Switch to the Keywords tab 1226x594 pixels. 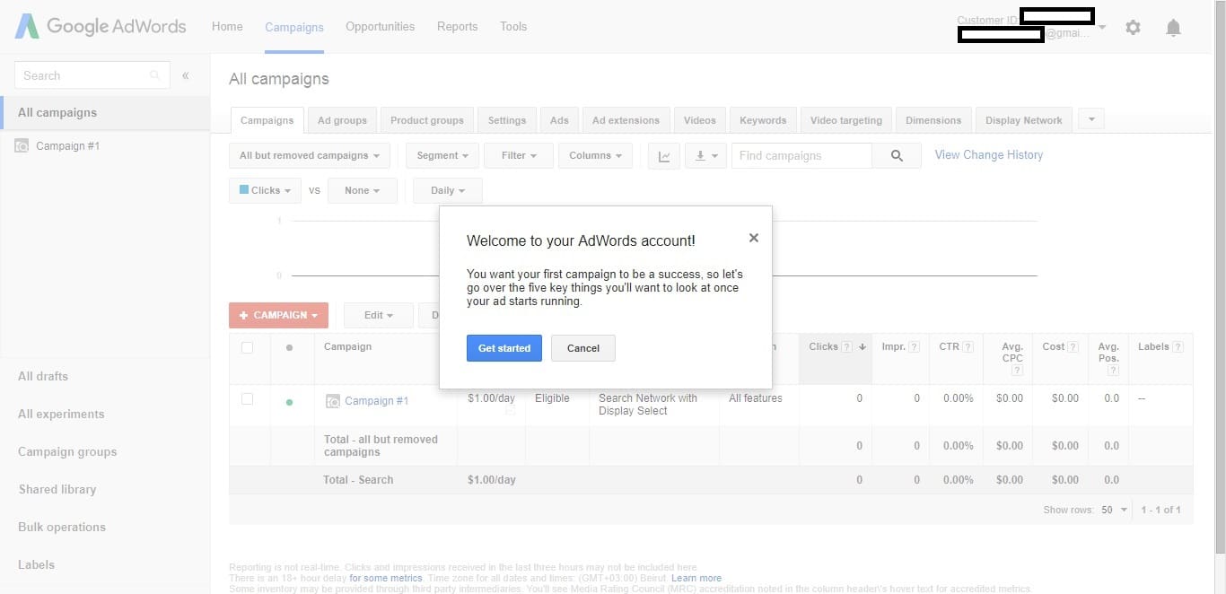pyautogui.click(x=763, y=120)
